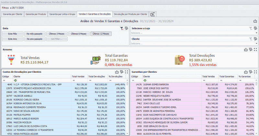The width and height of the screenshot is (259, 136).
Task: Open Código filter operator in Devoluções grid
Action: tap(4, 80)
